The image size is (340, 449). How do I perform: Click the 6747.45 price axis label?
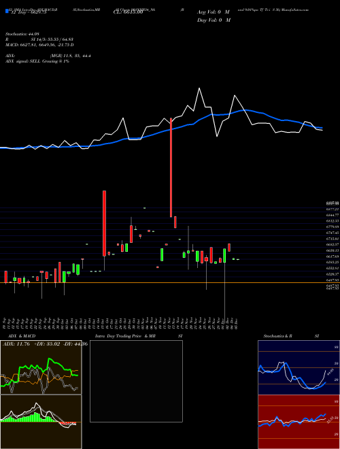tap(333, 233)
